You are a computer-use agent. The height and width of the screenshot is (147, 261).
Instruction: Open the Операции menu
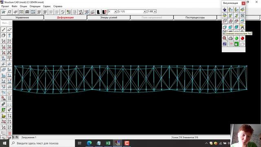pyautogui.click(x=35, y=6)
